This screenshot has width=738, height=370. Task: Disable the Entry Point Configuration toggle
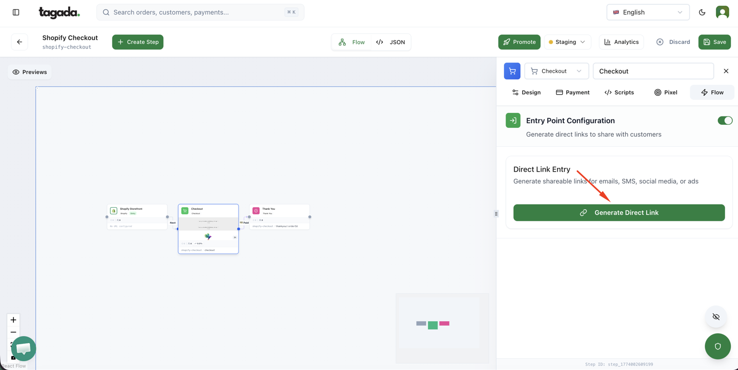click(725, 121)
